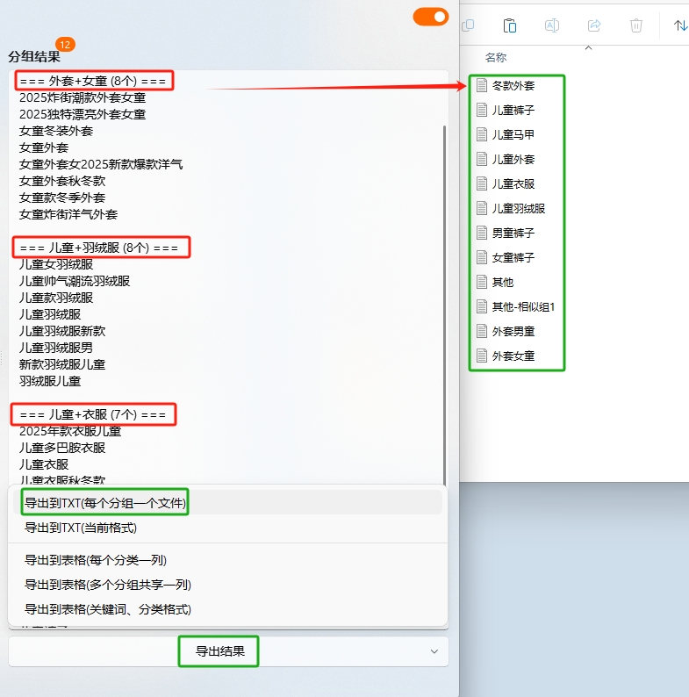Click line 2025独特漂亮外套女童
Image resolution: width=689 pixels, height=697 pixels.
click(x=83, y=114)
